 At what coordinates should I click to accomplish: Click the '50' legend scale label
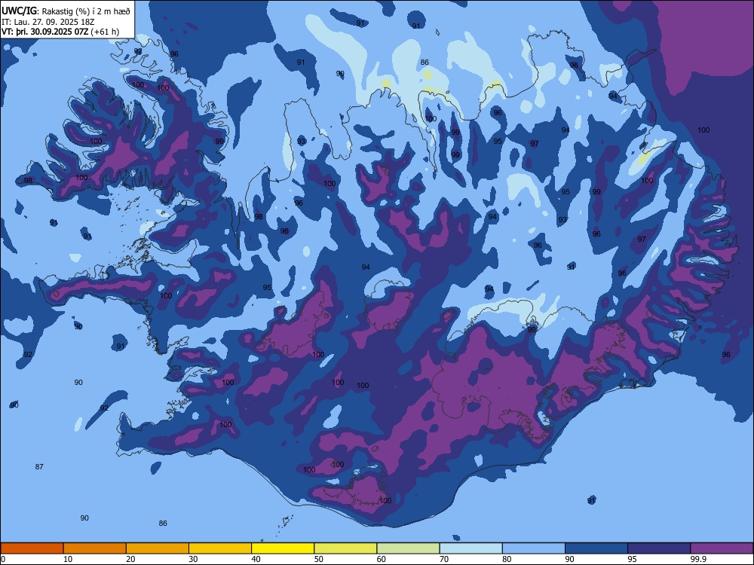pyautogui.click(x=319, y=559)
